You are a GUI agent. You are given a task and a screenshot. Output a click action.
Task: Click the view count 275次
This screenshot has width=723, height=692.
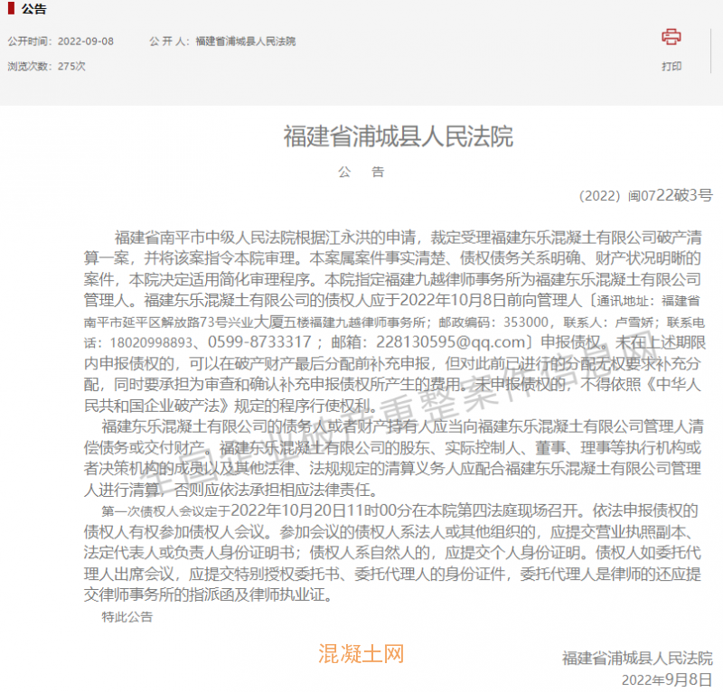[x=71, y=66]
